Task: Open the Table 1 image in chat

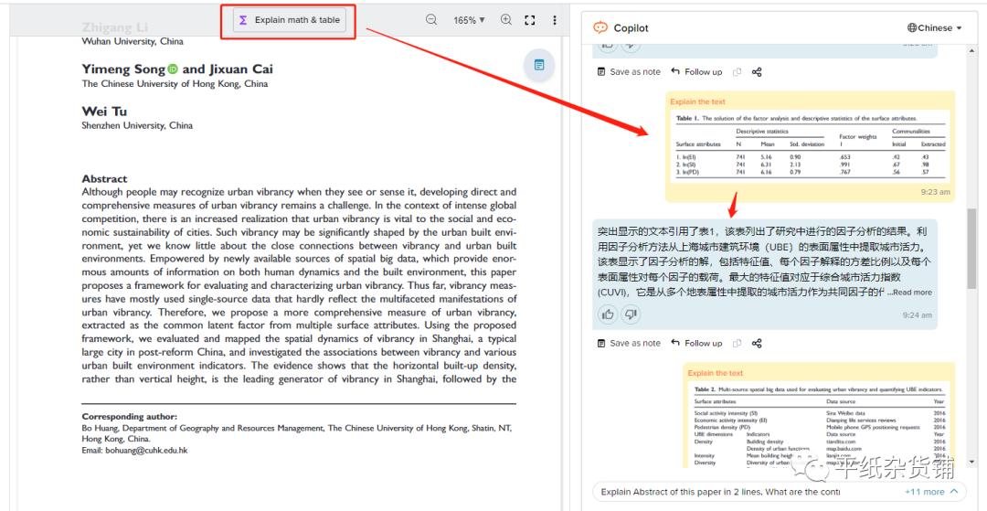Action: point(810,146)
